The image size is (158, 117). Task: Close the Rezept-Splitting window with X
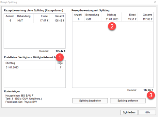pyautogui.click(x=155, y=2)
